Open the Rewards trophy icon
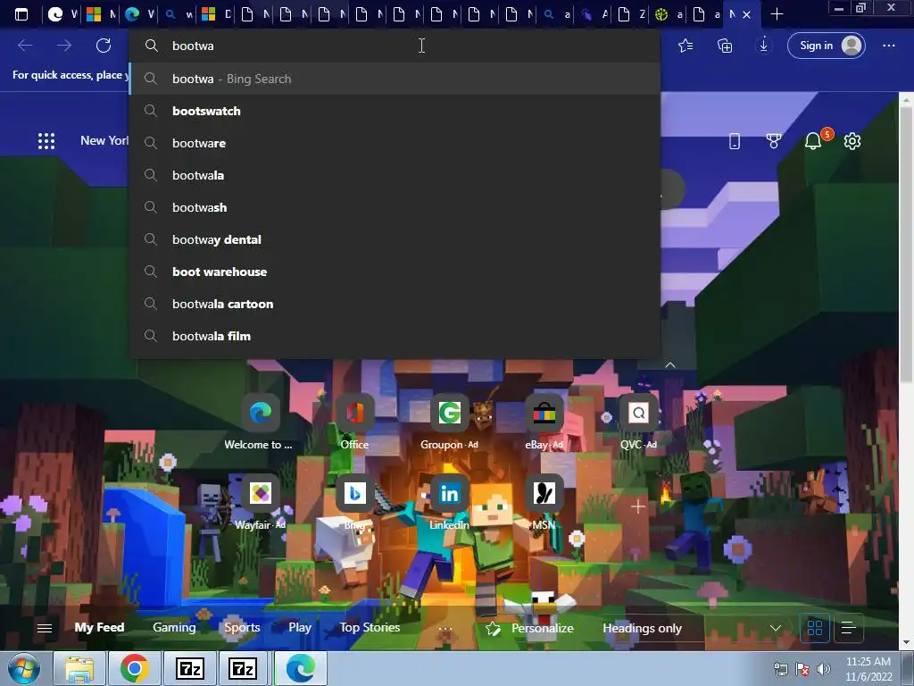Viewport: 914px width, 686px height. 774,141
